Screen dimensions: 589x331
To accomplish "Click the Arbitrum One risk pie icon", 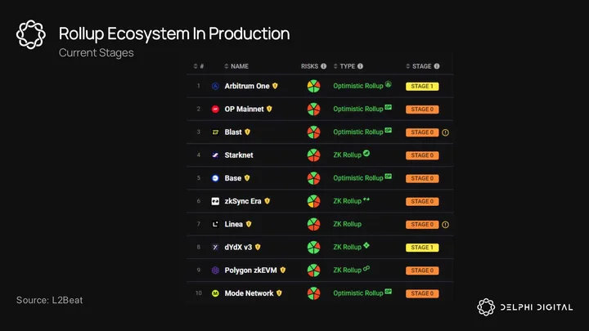I will tap(313, 87).
